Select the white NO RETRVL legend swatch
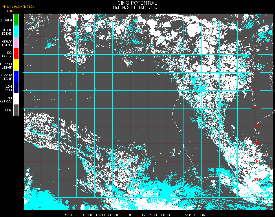Image resolution: width=275 pixels, height=217 pixels. 16,99
